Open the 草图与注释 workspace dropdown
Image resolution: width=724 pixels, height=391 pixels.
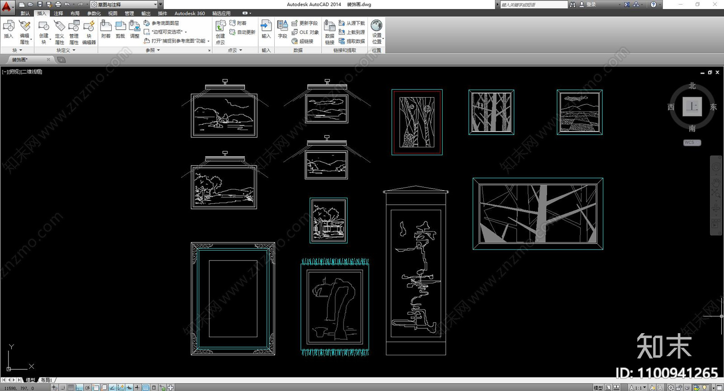[124, 5]
